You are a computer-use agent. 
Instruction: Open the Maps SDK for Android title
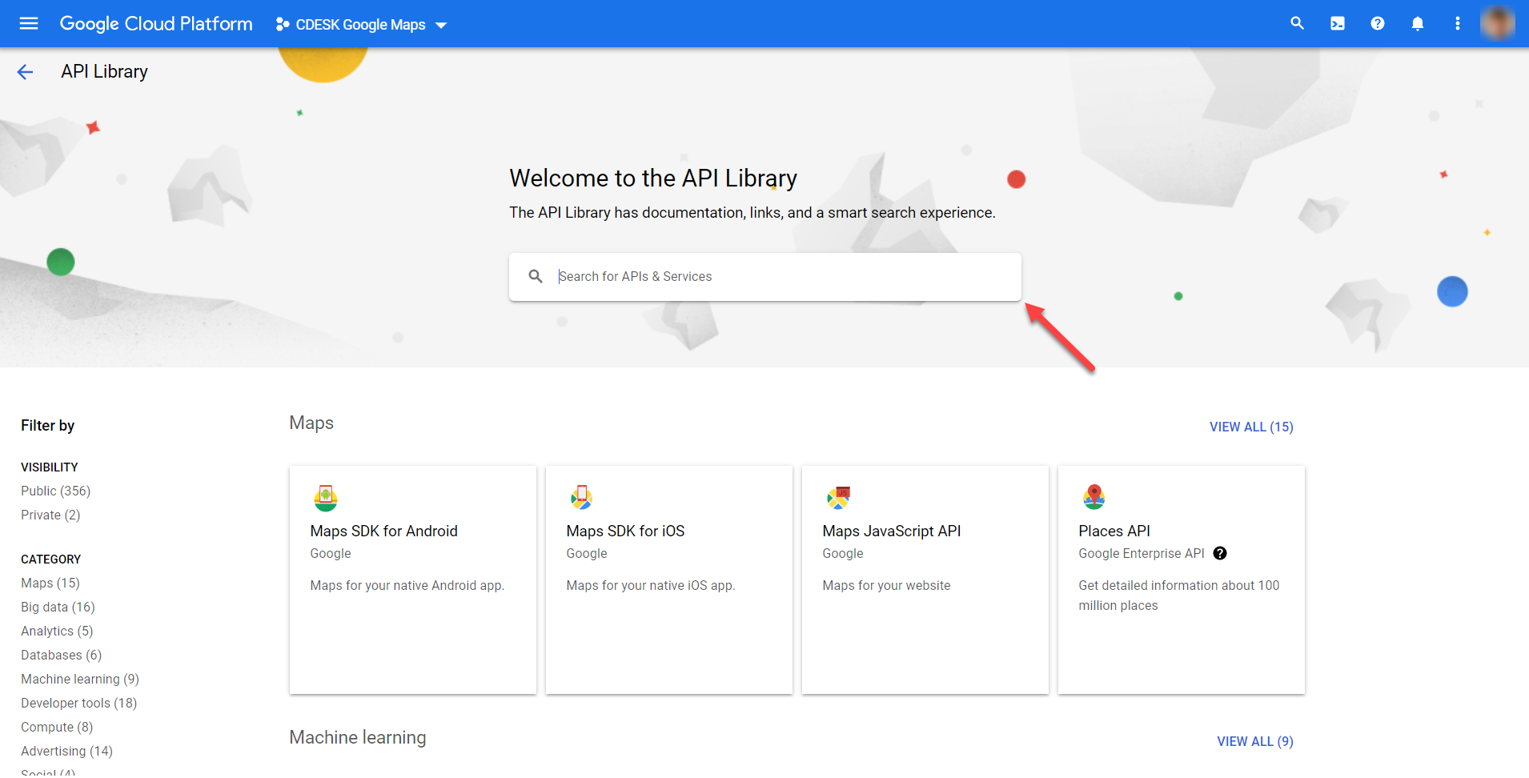[384, 531]
